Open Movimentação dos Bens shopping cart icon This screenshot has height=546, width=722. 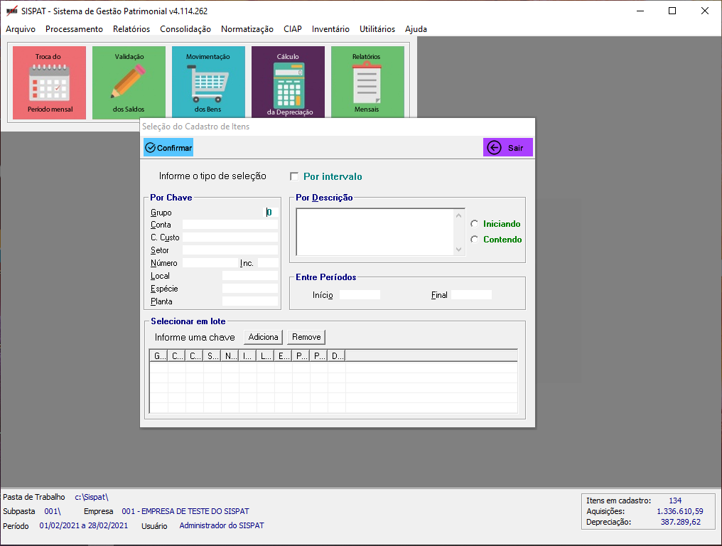208,83
